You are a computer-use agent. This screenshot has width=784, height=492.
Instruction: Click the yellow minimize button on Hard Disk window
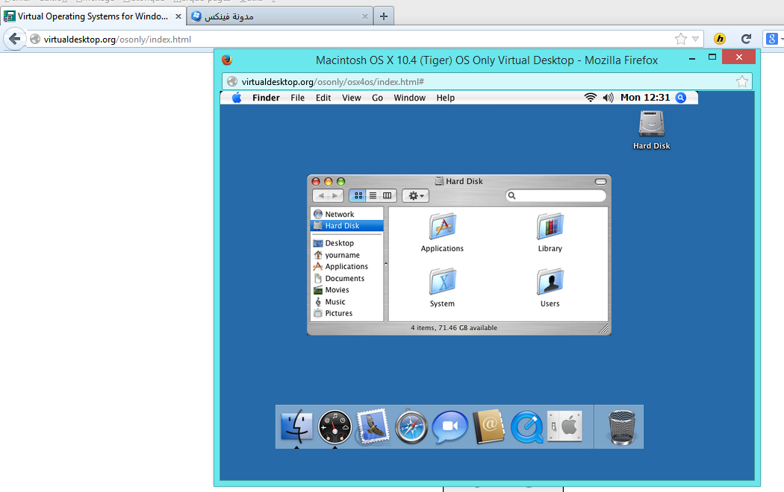328,182
